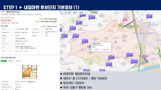
Task: Select the 매 9.7억 price marker on map
Action: coord(85,40)
